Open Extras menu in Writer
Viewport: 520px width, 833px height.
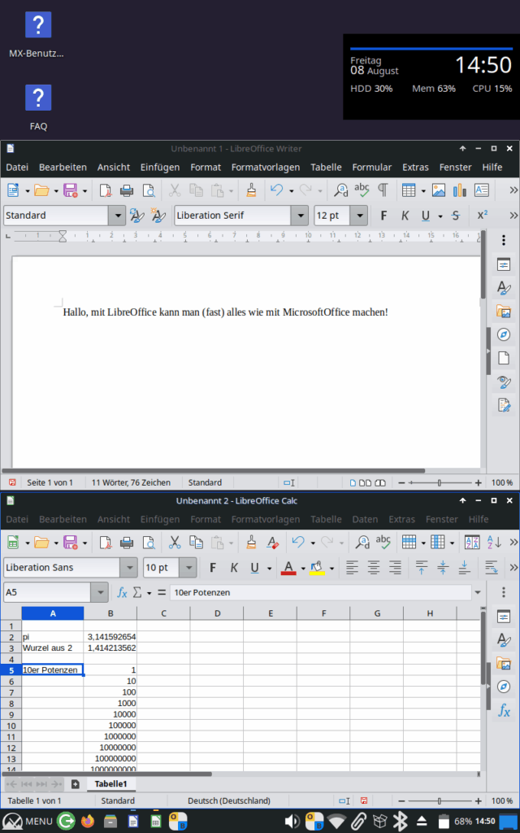coord(415,167)
